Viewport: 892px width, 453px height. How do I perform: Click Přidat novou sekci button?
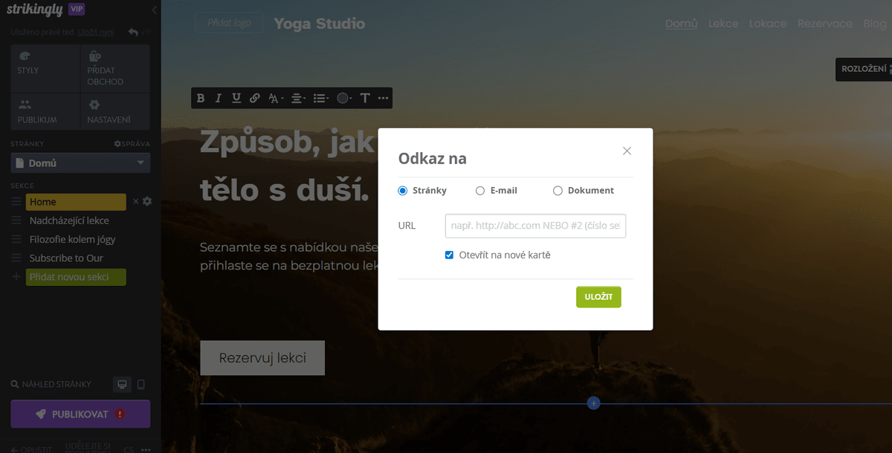(76, 277)
